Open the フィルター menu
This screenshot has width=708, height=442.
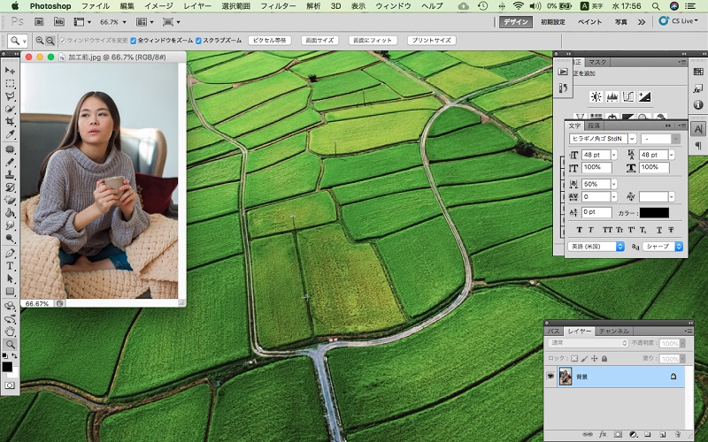[x=278, y=6]
